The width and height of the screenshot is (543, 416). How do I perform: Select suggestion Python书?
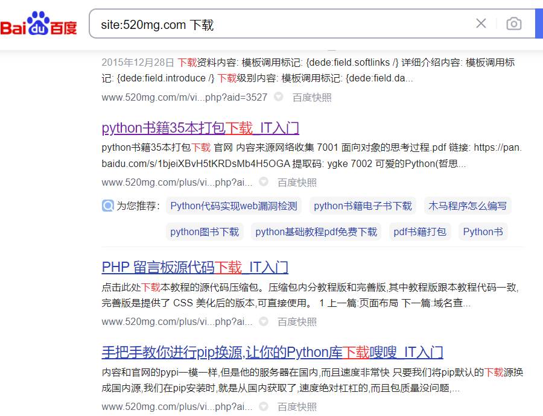tap(483, 232)
